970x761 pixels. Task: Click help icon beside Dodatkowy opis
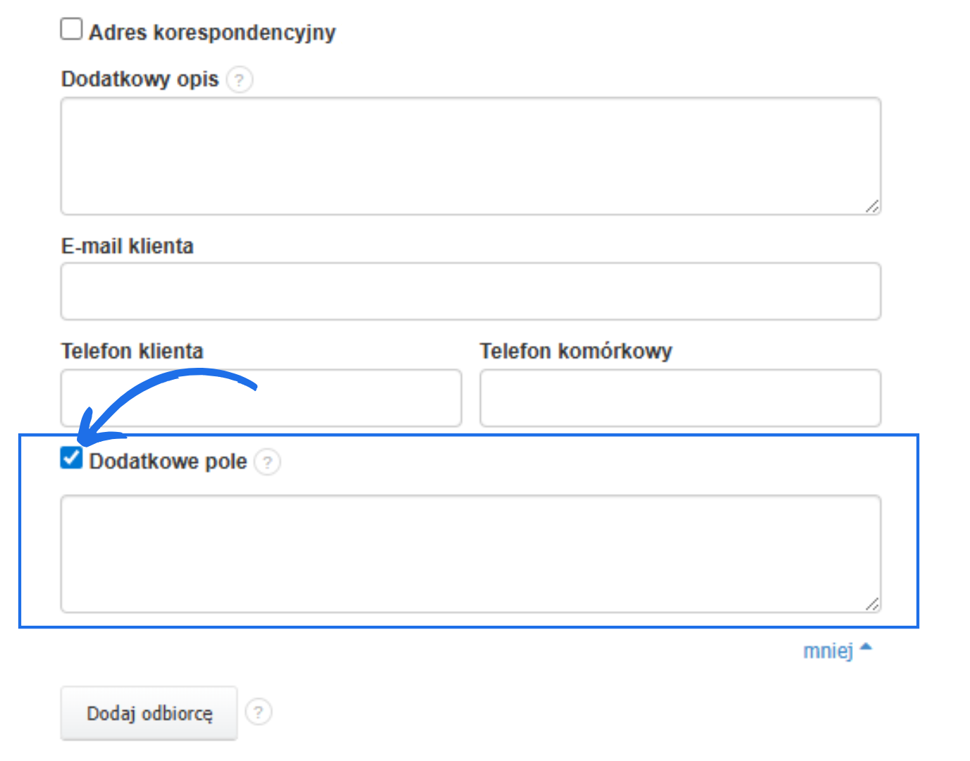(240, 80)
